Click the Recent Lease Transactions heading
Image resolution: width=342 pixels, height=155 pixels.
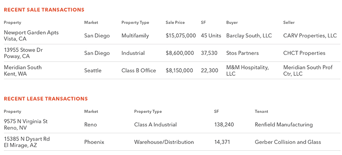pos(46,99)
